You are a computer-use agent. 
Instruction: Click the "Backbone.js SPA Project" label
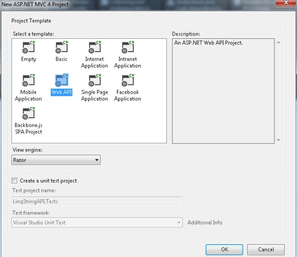coord(29,129)
